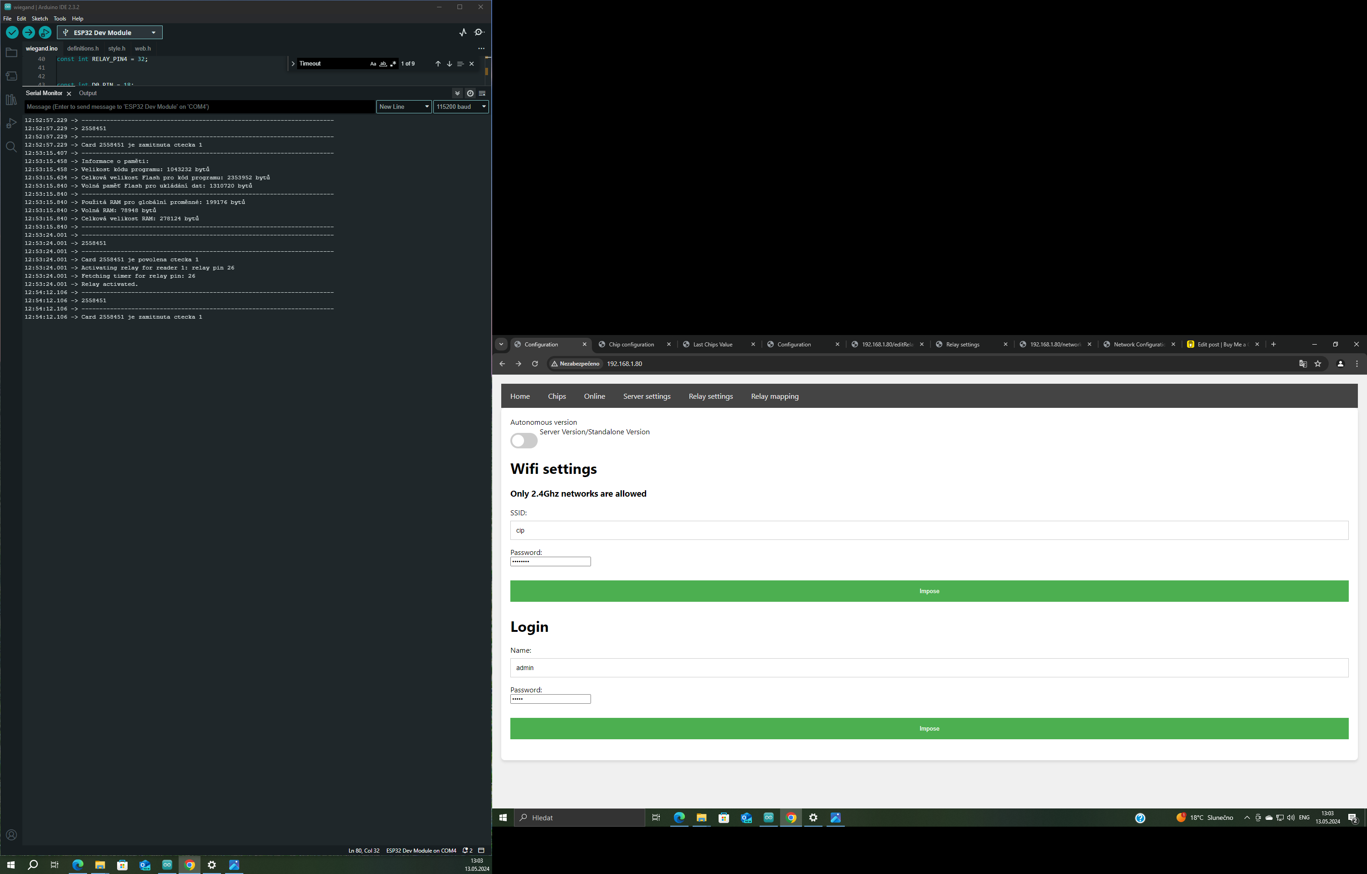1367x874 pixels.
Task: Click the Google Translate icon in address bar
Action: click(x=1303, y=364)
